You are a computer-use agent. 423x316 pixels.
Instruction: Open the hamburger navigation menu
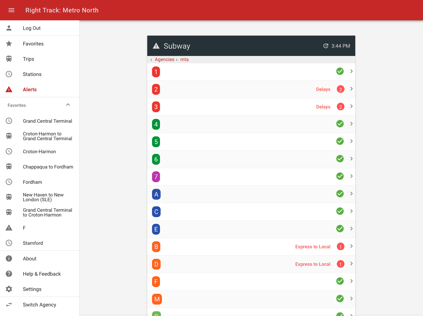[11, 10]
